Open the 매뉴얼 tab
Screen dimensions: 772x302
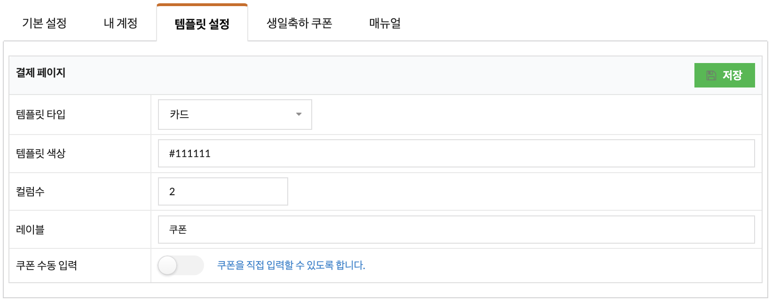pos(385,23)
